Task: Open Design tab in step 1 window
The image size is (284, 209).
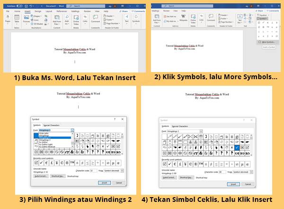Action: [x=38, y=11]
